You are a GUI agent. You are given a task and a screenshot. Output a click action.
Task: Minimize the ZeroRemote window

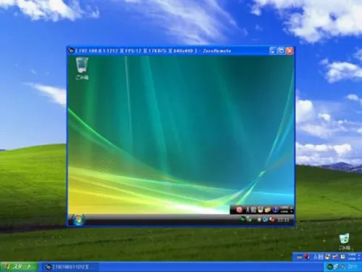pos(274,51)
